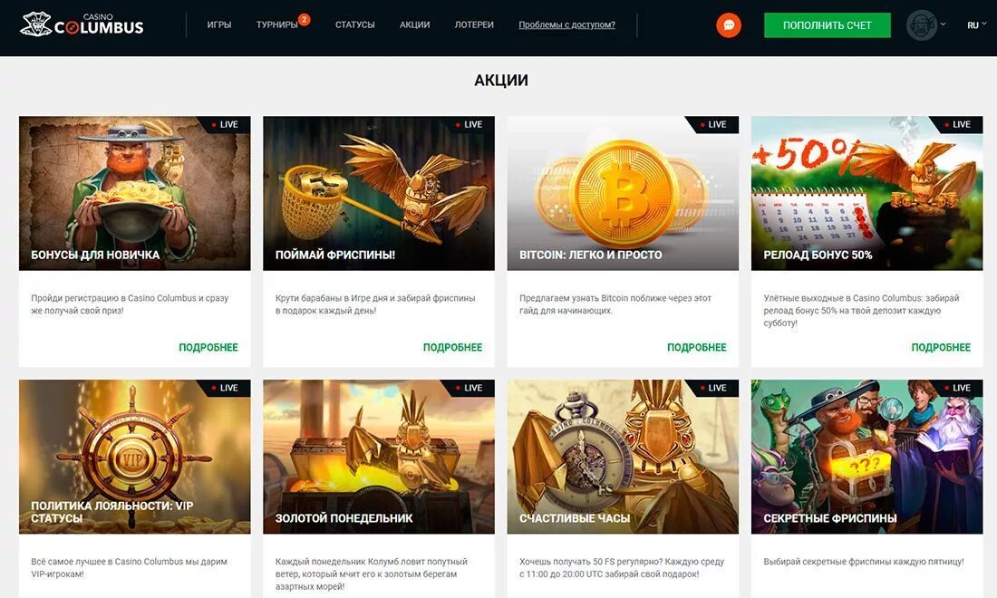Follow the Проблемы с доступом? link
Viewport: 997px width, 598px height.
coord(566,24)
